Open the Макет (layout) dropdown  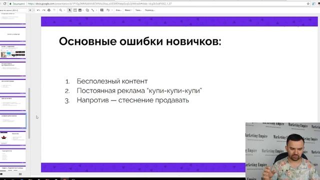point(128,10)
